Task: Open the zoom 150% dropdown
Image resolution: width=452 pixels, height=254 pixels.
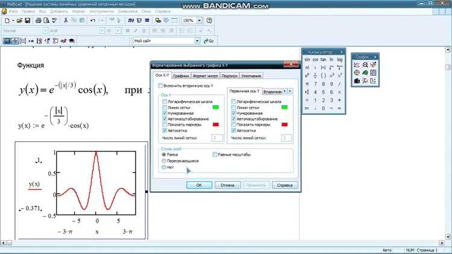Action: point(199,21)
